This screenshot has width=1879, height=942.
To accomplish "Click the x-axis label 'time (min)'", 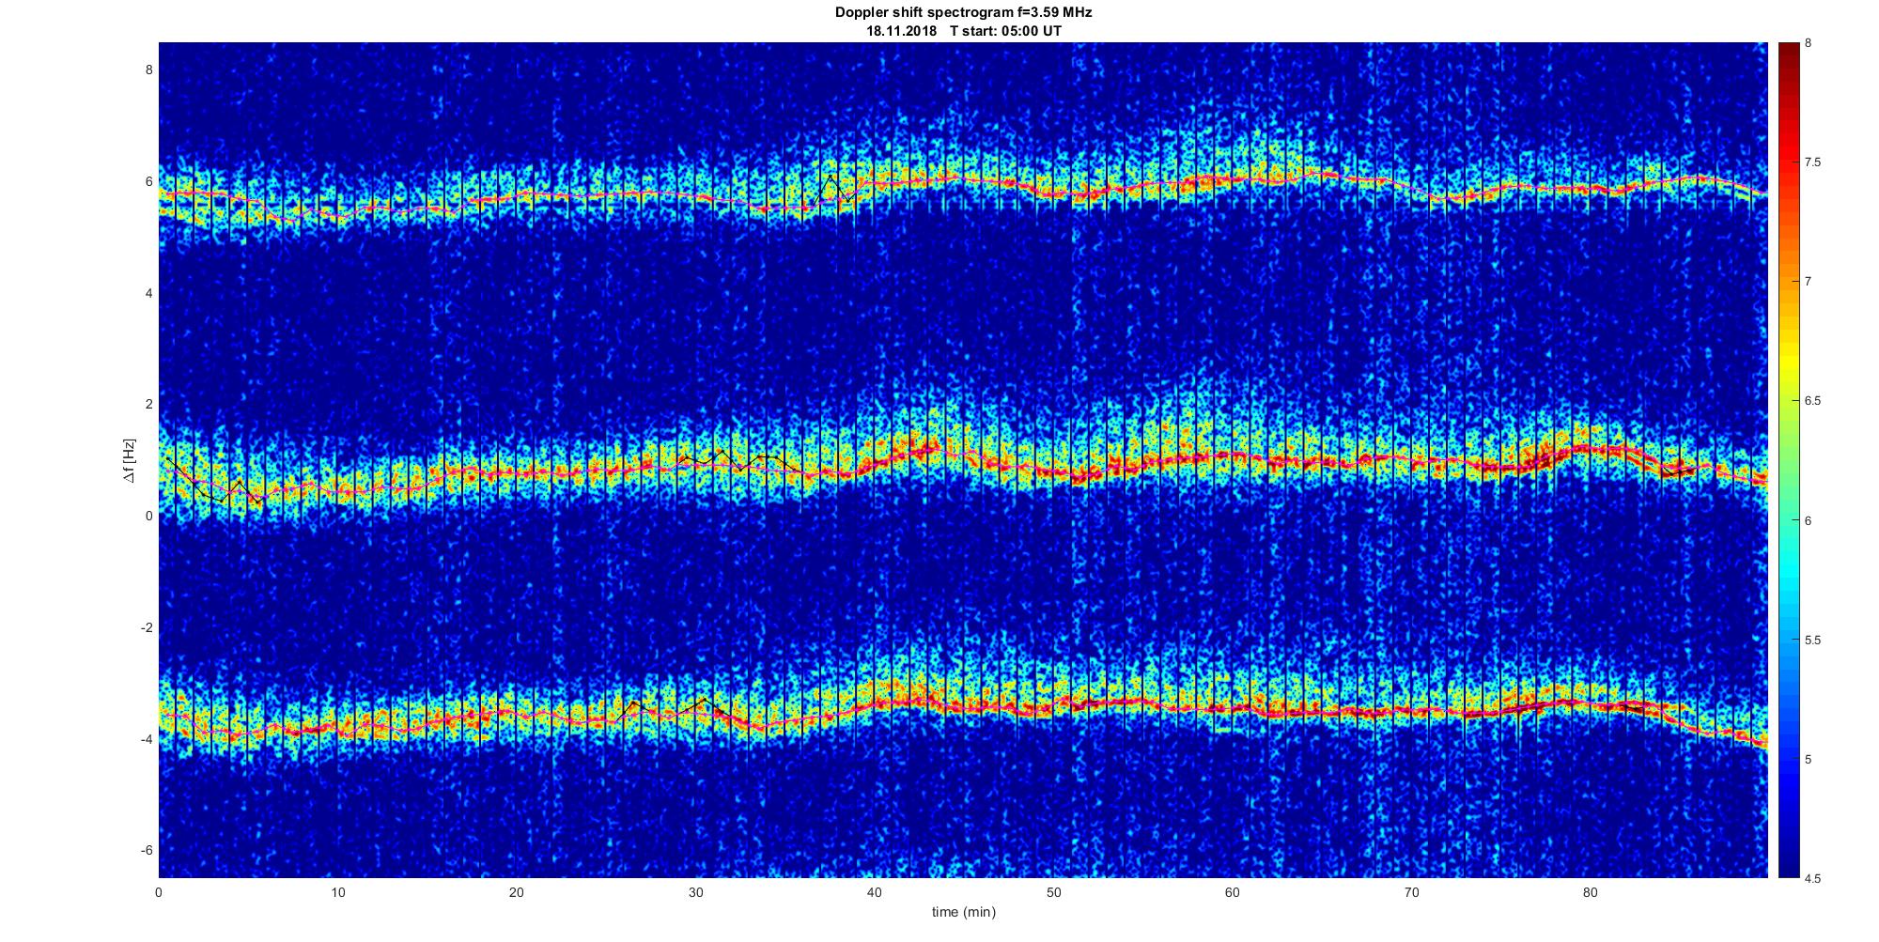I will tap(963, 912).
